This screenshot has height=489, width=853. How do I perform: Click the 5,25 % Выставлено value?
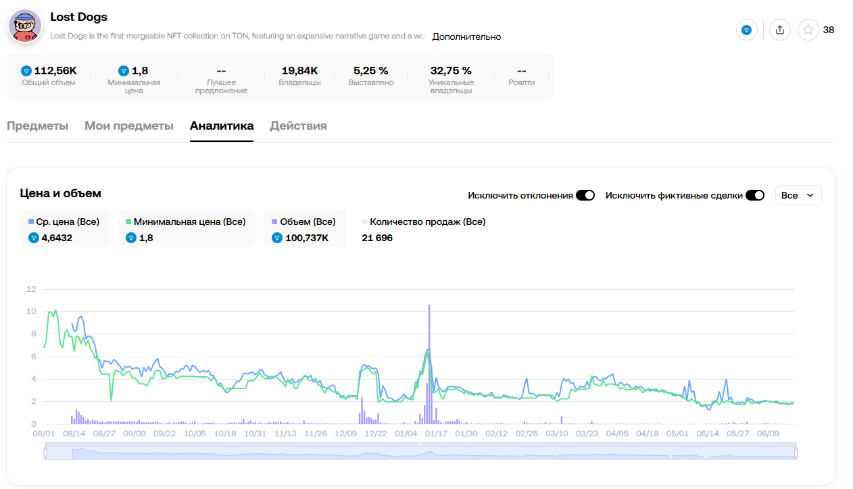371,70
